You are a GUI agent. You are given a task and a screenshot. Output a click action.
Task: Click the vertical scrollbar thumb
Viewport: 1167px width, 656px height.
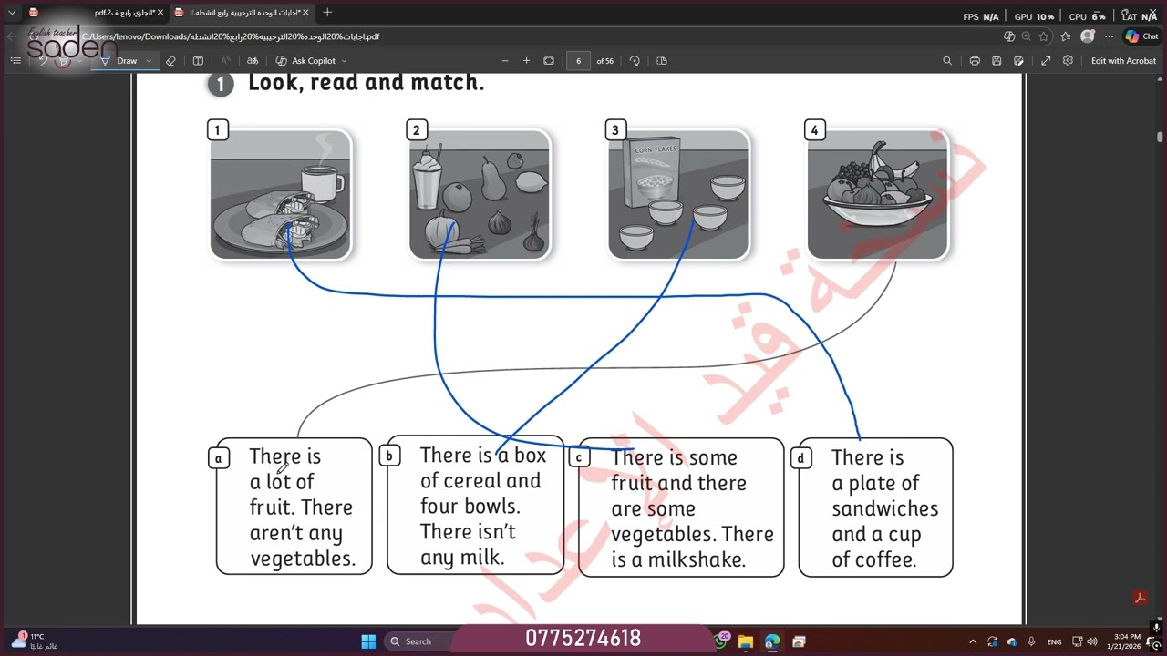point(1160,137)
